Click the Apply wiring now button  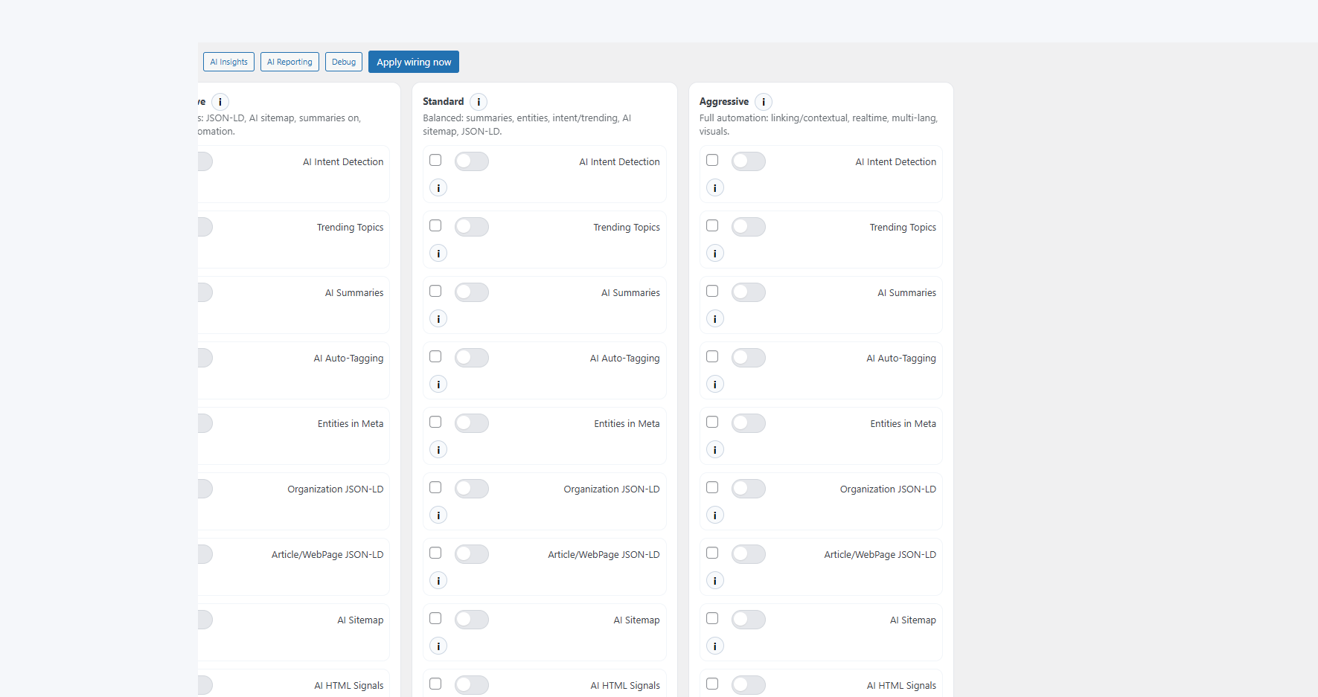pyautogui.click(x=414, y=62)
